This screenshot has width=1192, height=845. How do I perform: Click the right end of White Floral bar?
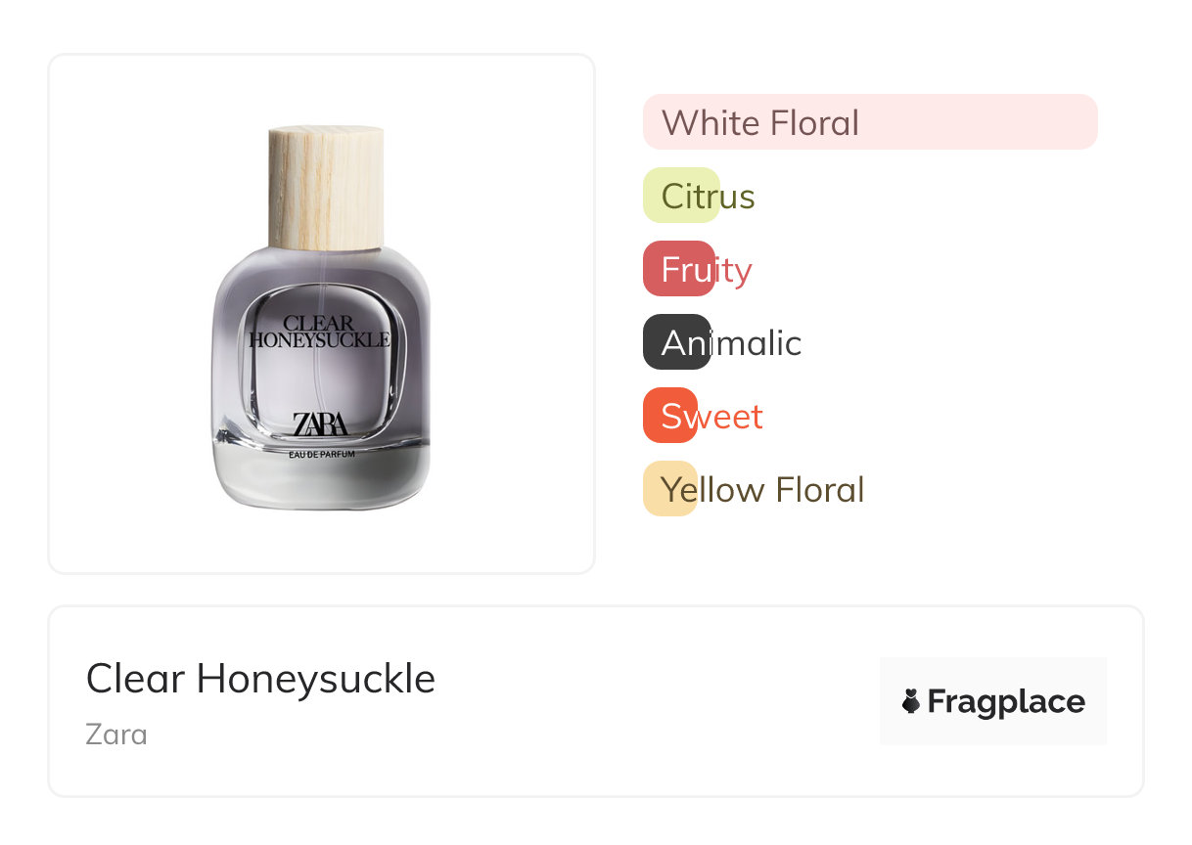point(1081,122)
